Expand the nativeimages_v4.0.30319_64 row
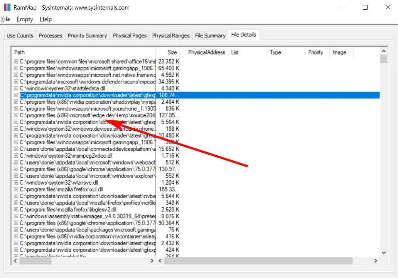The width and height of the screenshot is (398, 278). click(x=16, y=216)
